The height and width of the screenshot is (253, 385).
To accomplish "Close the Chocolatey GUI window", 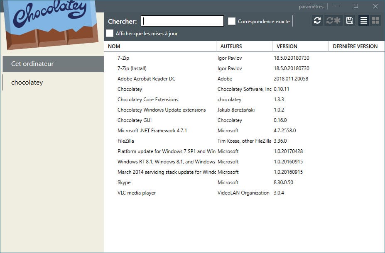I will tap(375, 6).
